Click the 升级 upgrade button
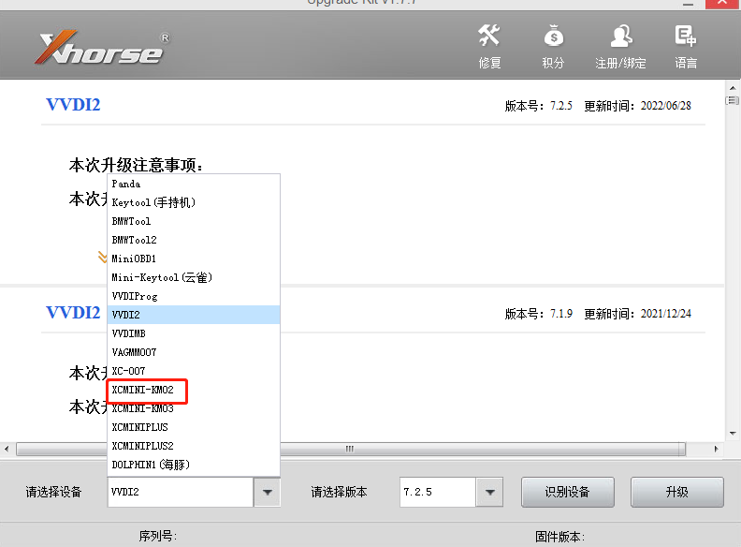 pyautogui.click(x=676, y=492)
